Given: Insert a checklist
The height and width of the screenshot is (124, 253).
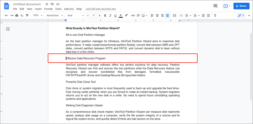Looking at the screenshot, I should [x=181, y=15].
